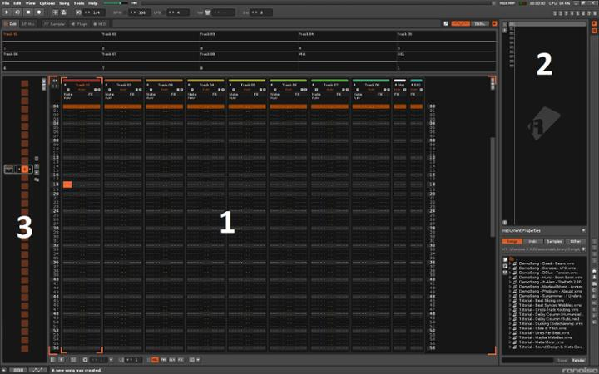
Task: Enable edit record mode button
Action: (39, 12)
